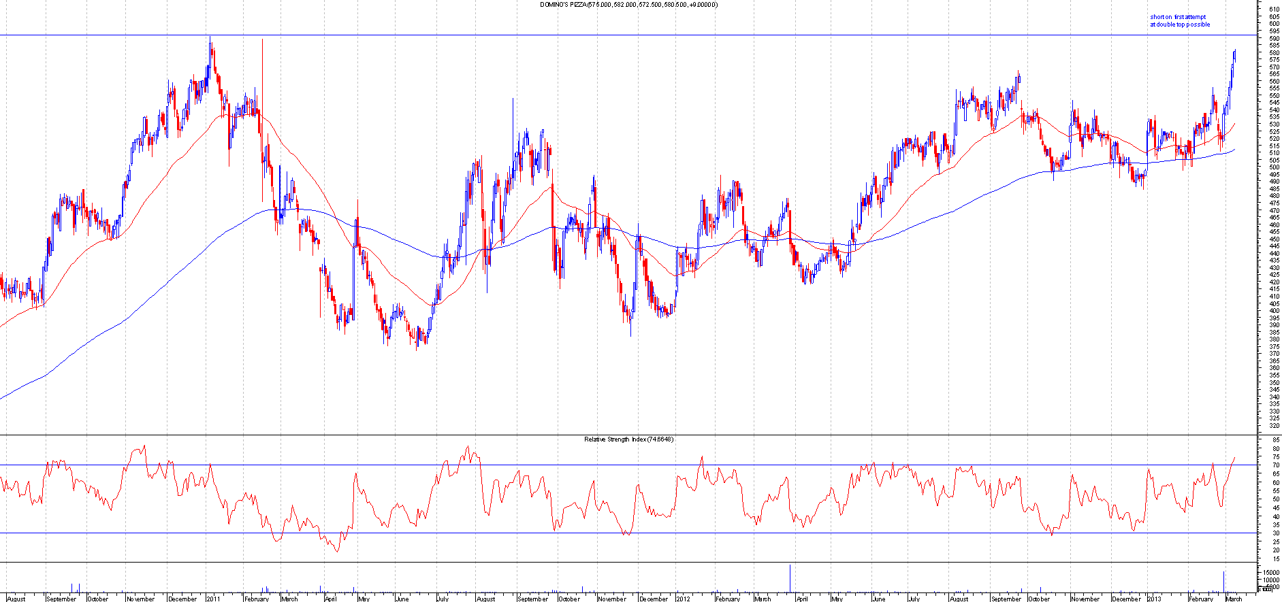1282x602 pixels.
Task: Click the 320 price level on price axis
Action: point(1274,426)
